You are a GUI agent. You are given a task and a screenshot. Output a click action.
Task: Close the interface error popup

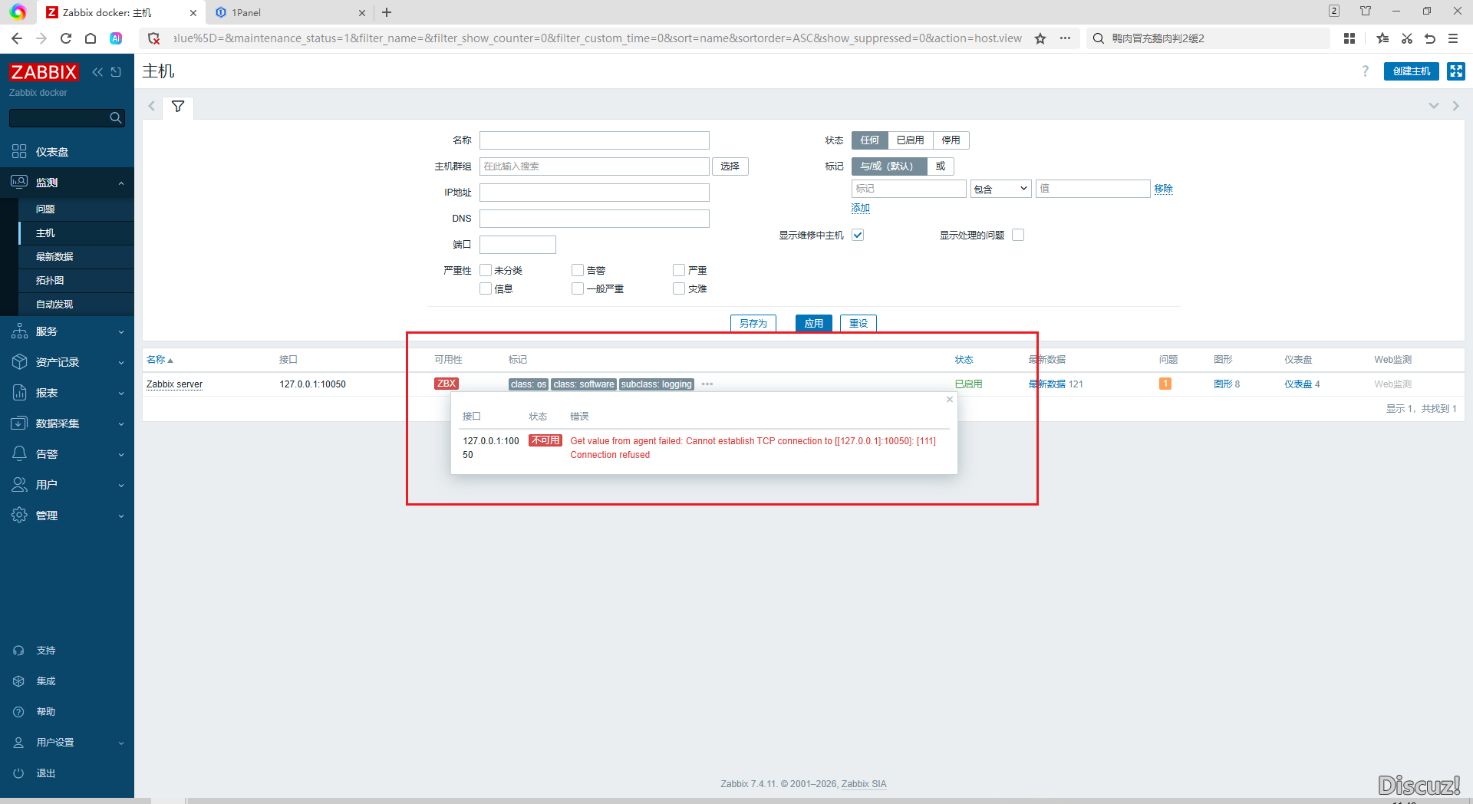pos(950,400)
